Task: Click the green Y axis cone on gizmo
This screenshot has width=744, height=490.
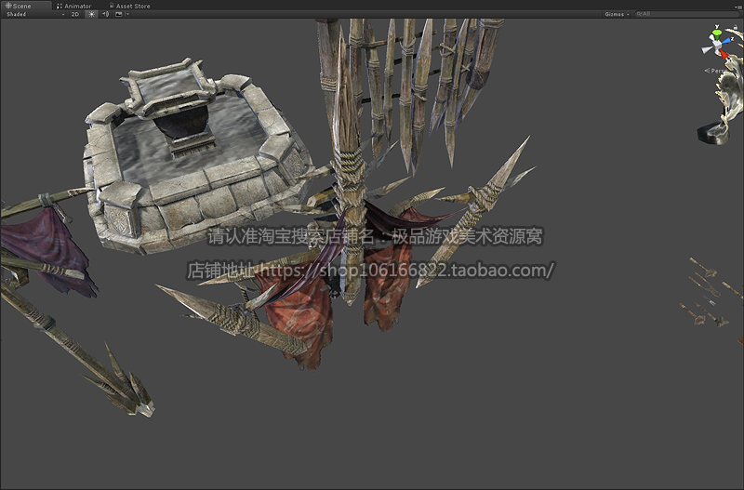Action: [717, 33]
